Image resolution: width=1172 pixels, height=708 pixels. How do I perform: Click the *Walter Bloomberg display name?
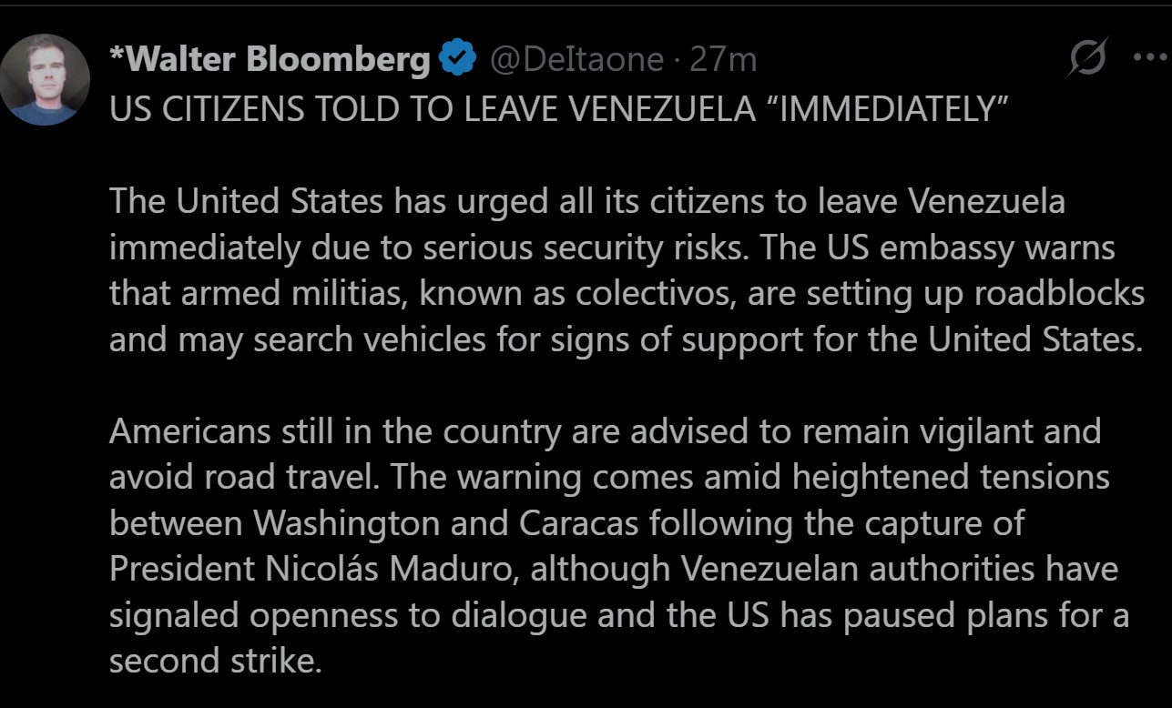click(270, 59)
